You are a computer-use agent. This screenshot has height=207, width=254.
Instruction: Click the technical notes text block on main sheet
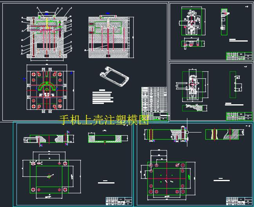[103, 97]
